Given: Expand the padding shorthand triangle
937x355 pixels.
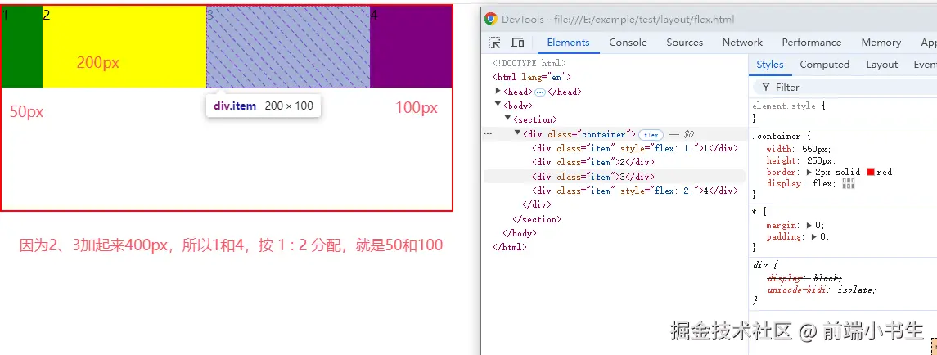Looking at the screenshot, I should 814,236.
